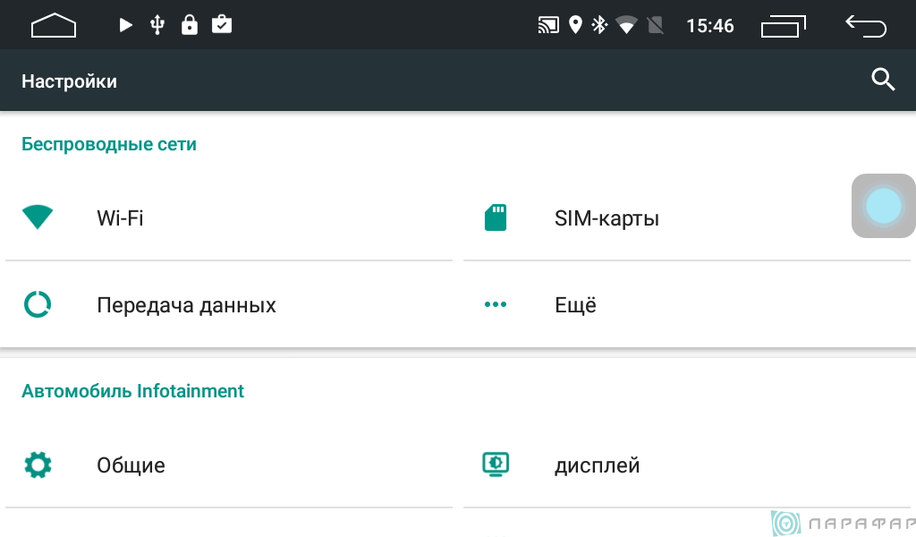Tap the USB notification icon

[x=157, y=25]
